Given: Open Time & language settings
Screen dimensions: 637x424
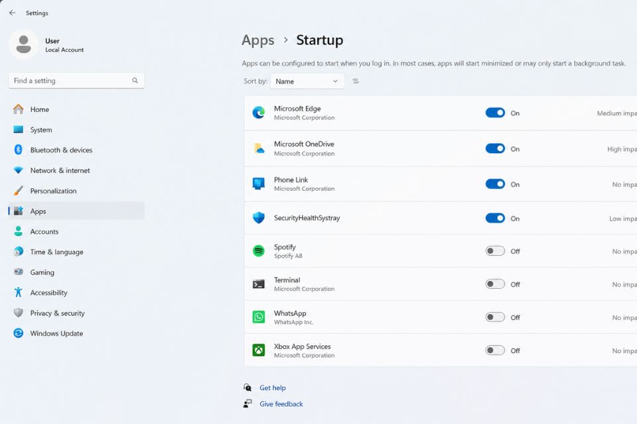Looking at the screenshot, I should pos(76,252).
